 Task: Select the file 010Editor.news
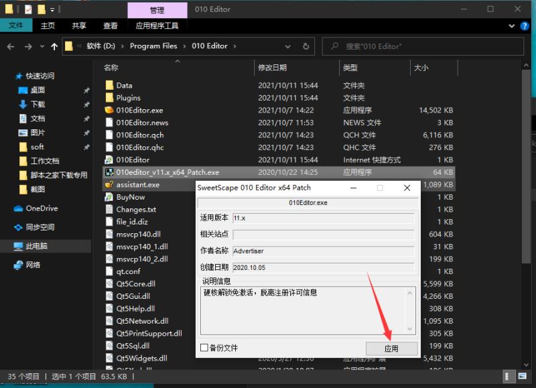tap(142, 123)
